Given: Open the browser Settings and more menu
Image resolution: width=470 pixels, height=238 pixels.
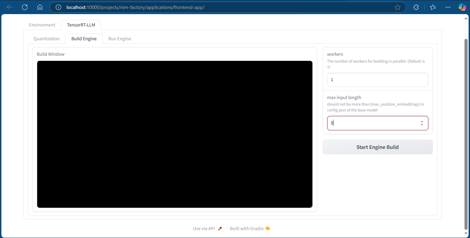Looking at the screenshot, I should [x=448, y=7].
